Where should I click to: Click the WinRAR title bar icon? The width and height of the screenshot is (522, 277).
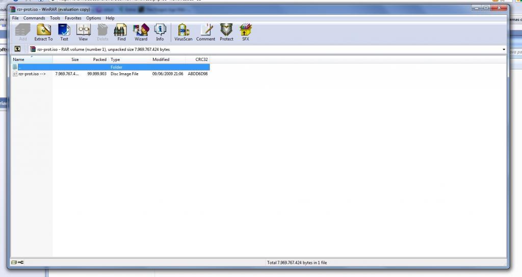pos(13,9)
